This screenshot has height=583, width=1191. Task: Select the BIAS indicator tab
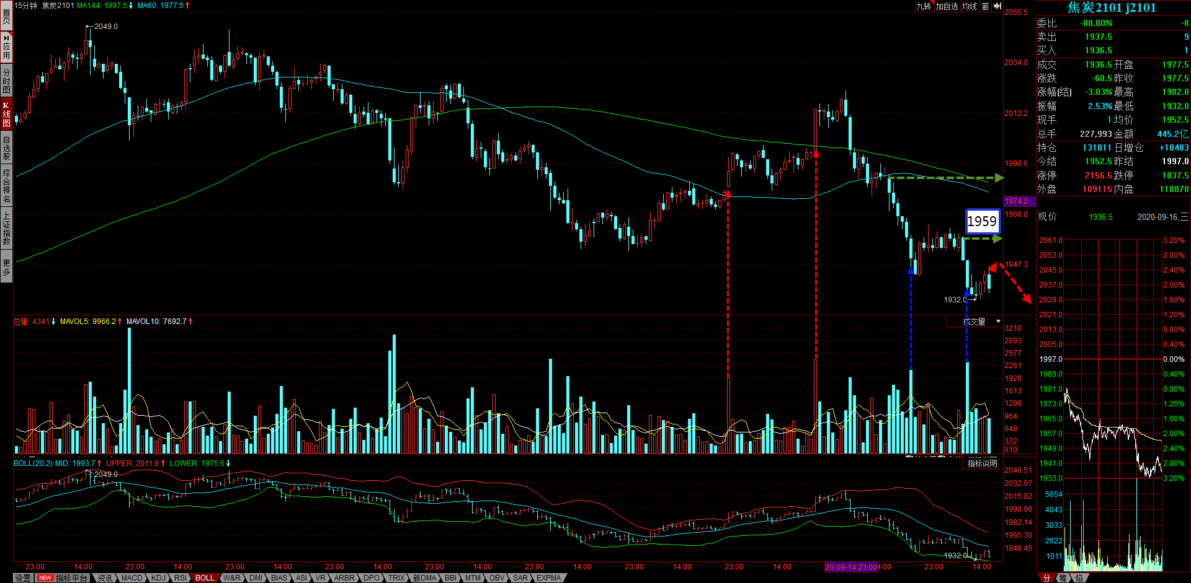279,578
